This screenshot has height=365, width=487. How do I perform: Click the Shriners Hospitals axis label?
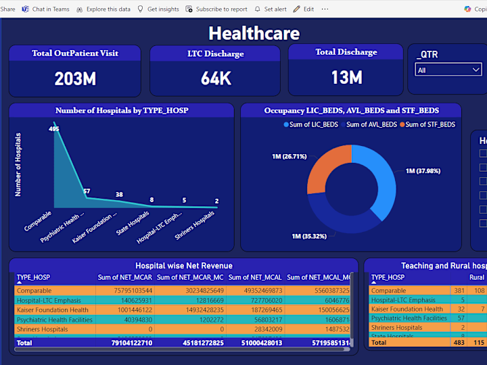[x=194, y=225]
